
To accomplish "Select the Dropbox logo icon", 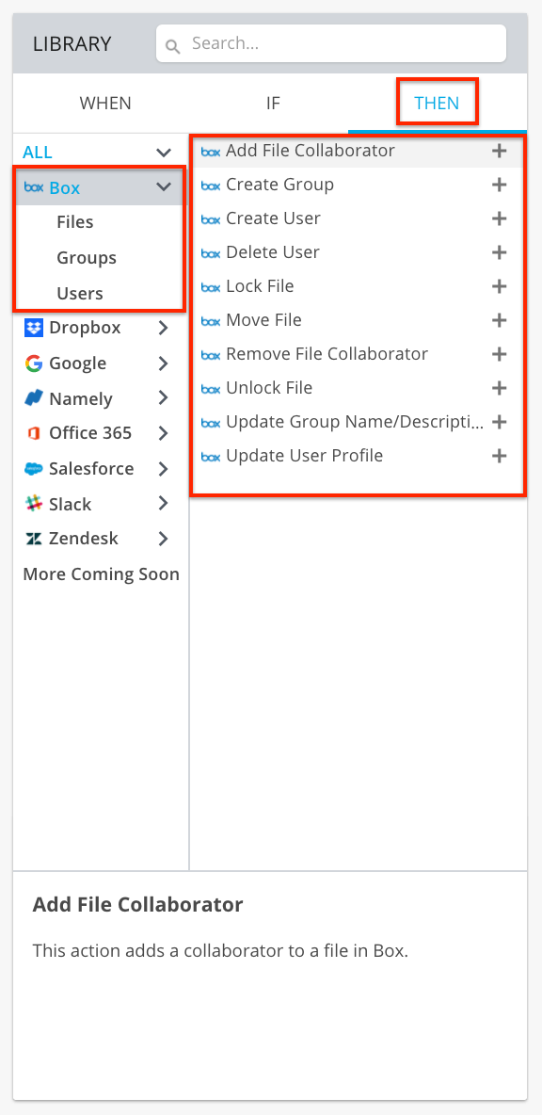I will (x=33, y=328).
